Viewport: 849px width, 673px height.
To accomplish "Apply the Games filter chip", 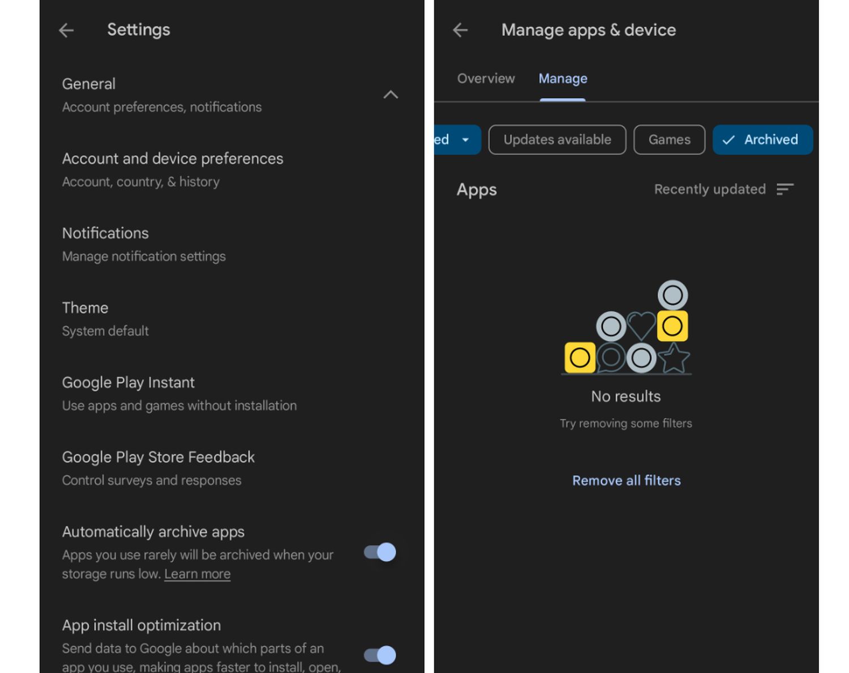I will tap(669, 140).
